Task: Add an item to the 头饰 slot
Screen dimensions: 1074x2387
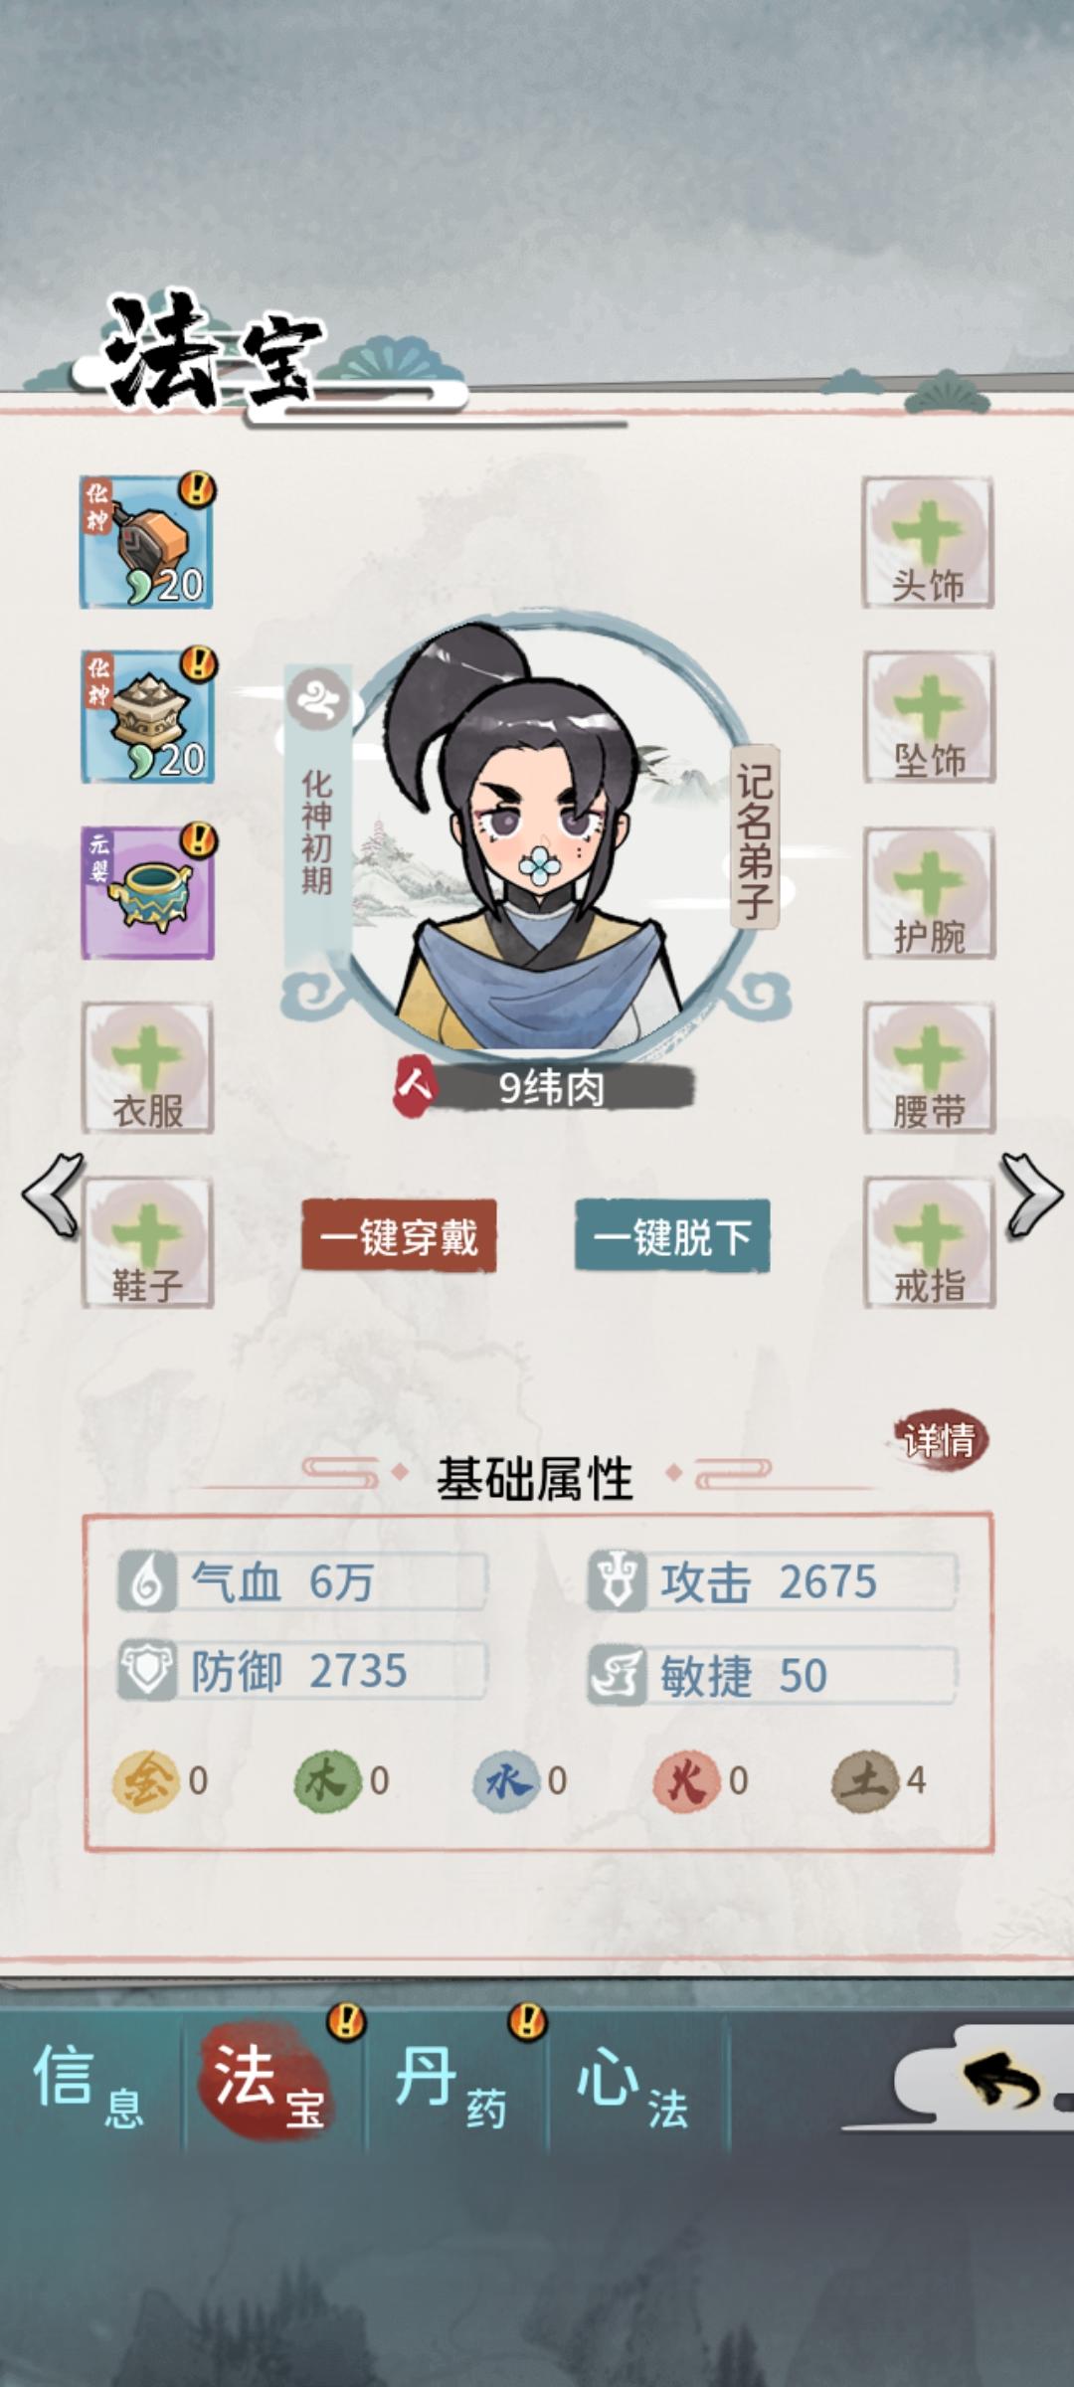Action: point(928,542)
